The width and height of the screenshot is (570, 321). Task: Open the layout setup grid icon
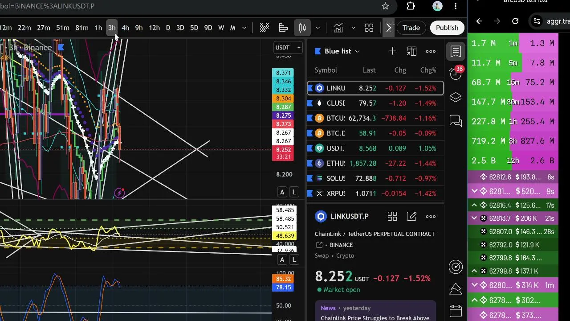(x=369, y=28)
